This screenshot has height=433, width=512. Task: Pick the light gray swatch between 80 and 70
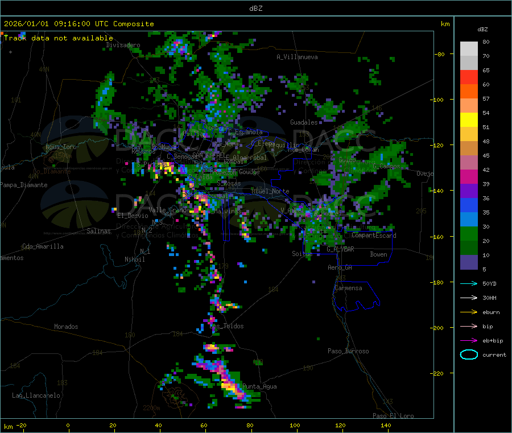469,49
